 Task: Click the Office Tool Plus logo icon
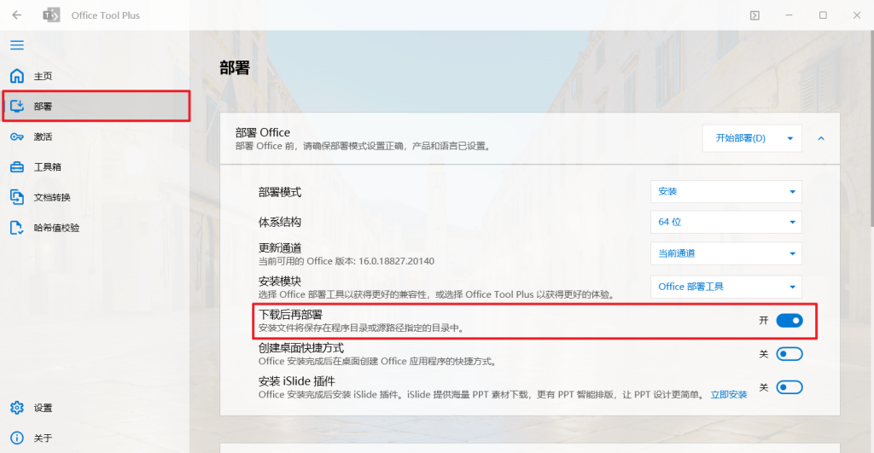[x=51, y=15]
